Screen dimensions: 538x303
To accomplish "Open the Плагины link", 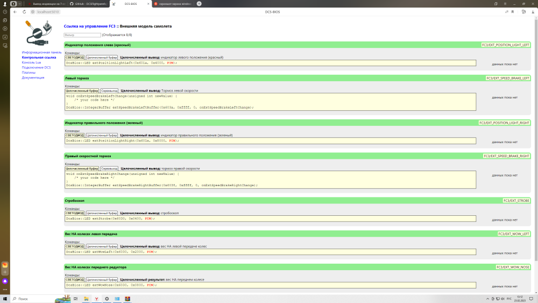I will coord(29,73).
